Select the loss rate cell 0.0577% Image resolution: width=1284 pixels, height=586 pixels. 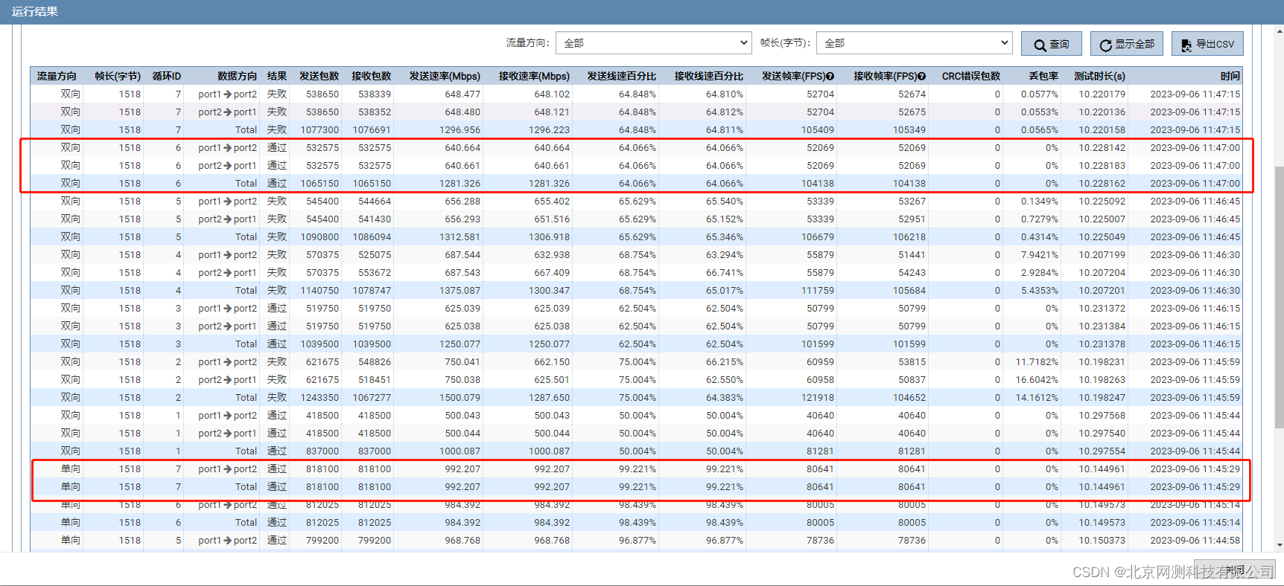point(1040,94)
